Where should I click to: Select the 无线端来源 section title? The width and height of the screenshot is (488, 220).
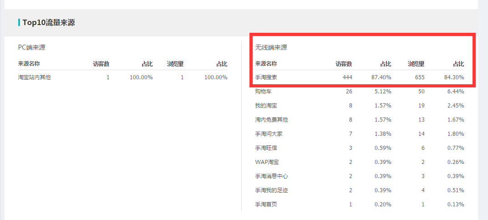click(271, 47)
